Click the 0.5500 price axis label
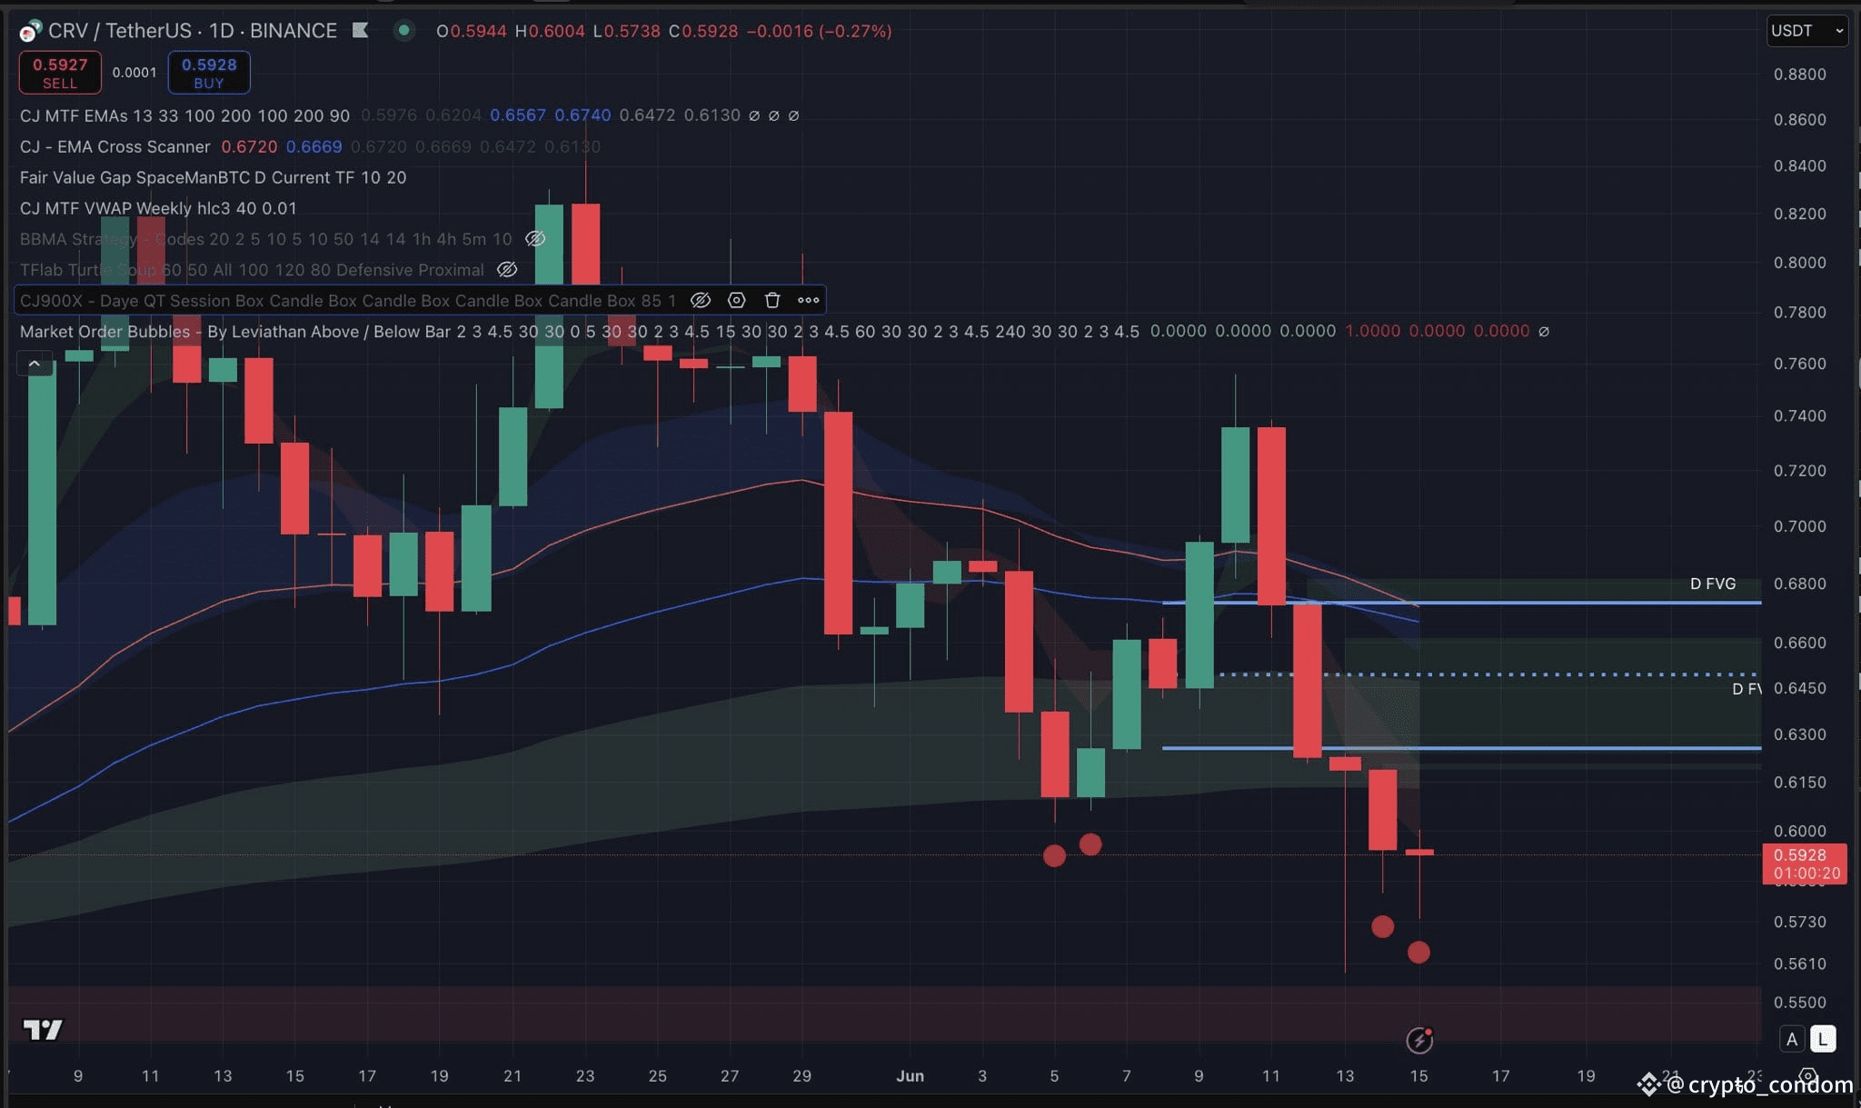This screenshot has height=1108, width=1861. 1799,1003
